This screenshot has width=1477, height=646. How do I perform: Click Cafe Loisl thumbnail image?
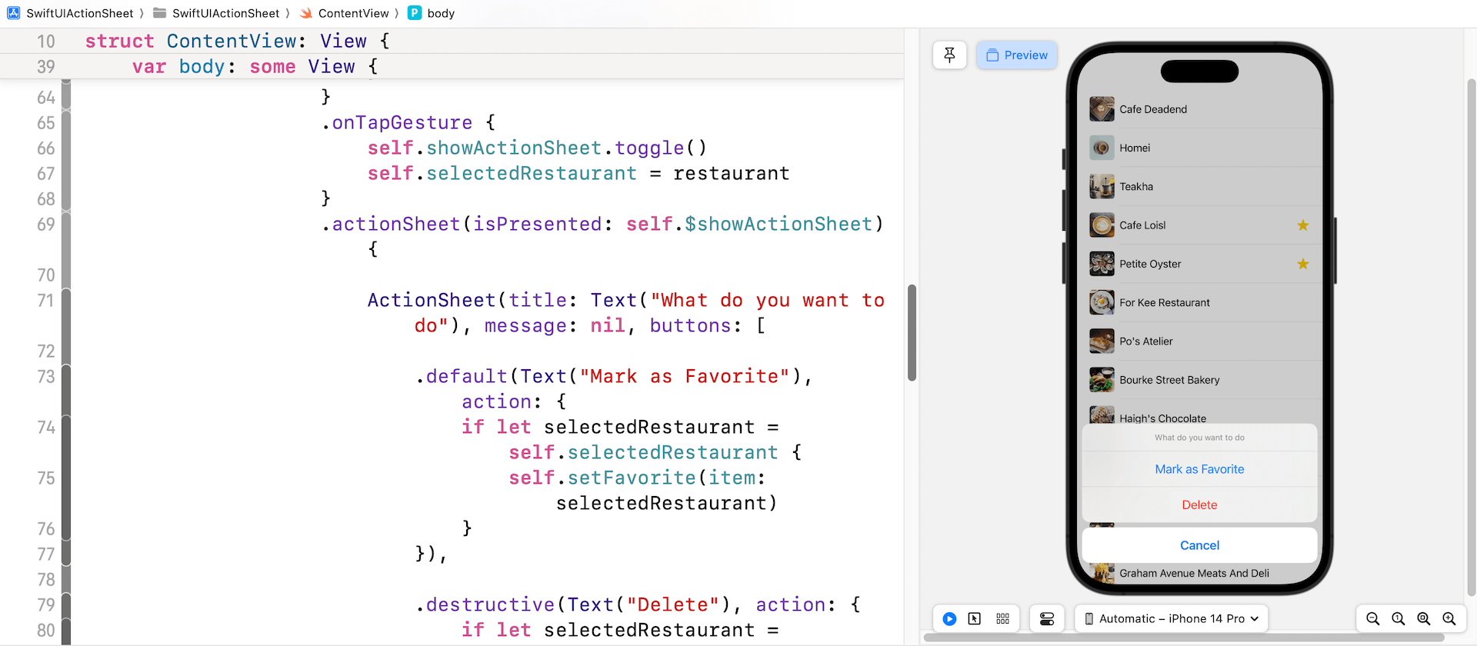[x=1102, y=225]
